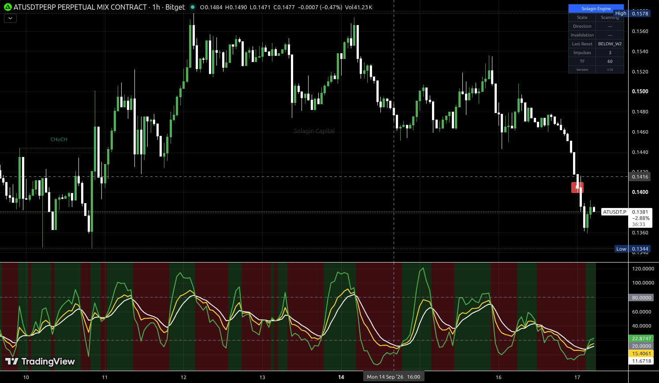Click the current price 0.1381 label
This screenshot has height=383, width=659.
pos(640,212)
